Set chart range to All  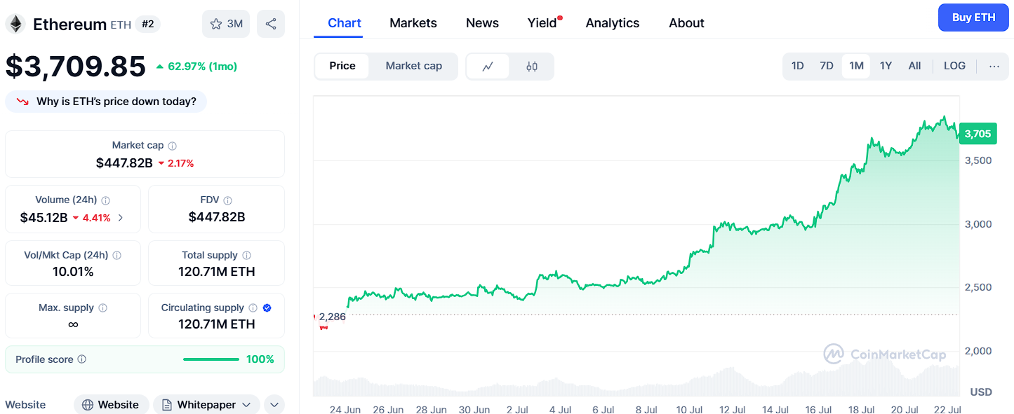(x=914, y=66)
